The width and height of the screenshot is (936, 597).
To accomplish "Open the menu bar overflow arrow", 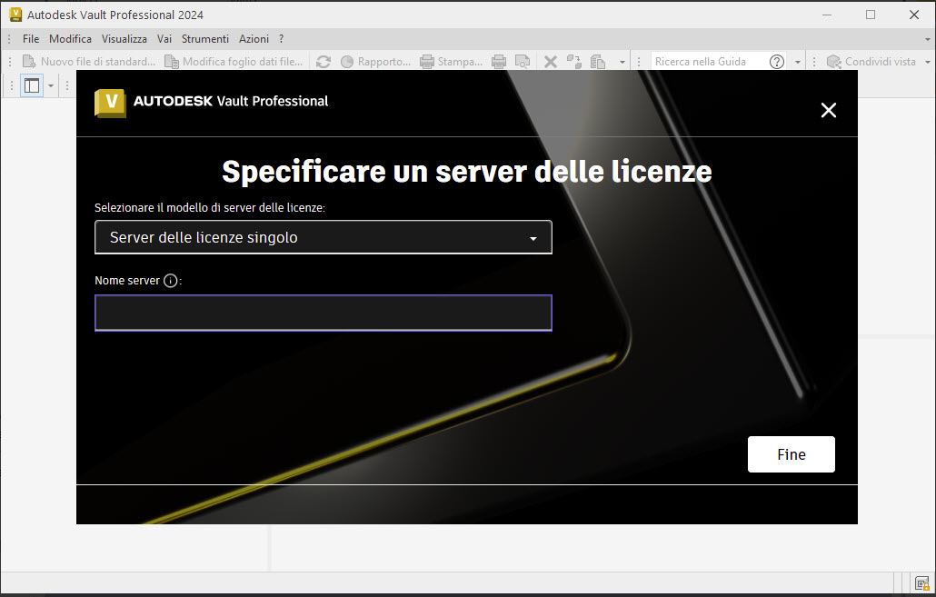I will [x=928, y=39].
